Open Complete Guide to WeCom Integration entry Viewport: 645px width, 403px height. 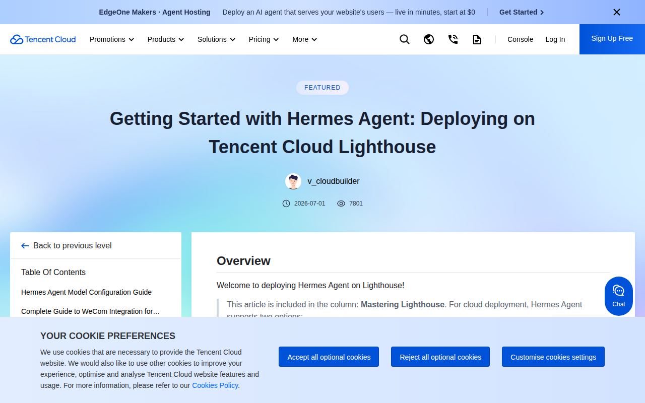[x=90, y=311]
